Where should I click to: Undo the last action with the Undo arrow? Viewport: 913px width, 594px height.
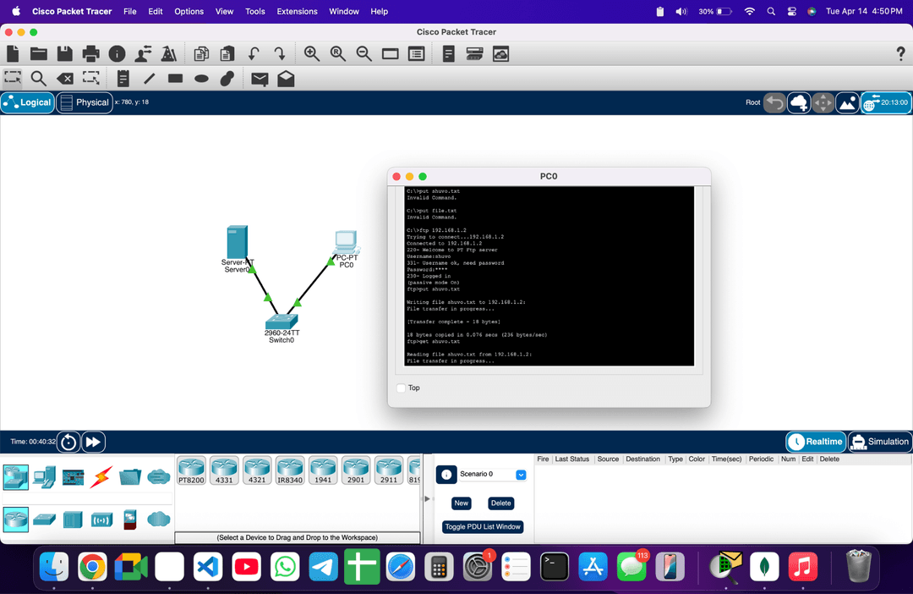click(x=254, y=54)
